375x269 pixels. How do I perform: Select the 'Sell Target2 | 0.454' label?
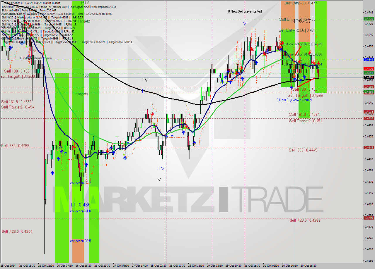coord(18,107)
